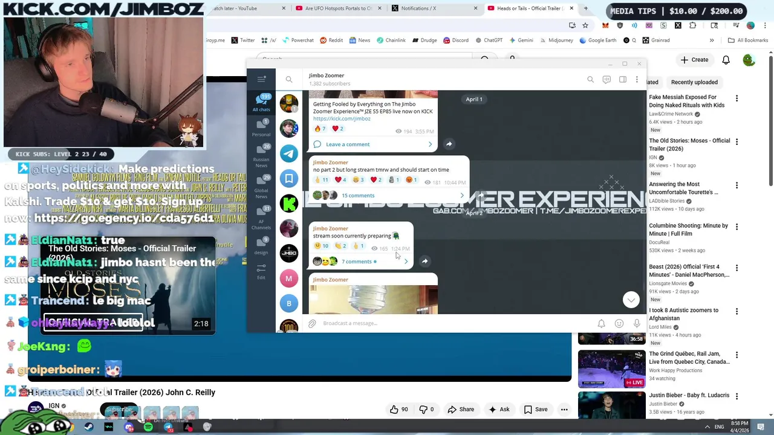Toggle the heart reaction with 2 on KICK post
The width and height of the screenshot is (774, 435).
337,129
